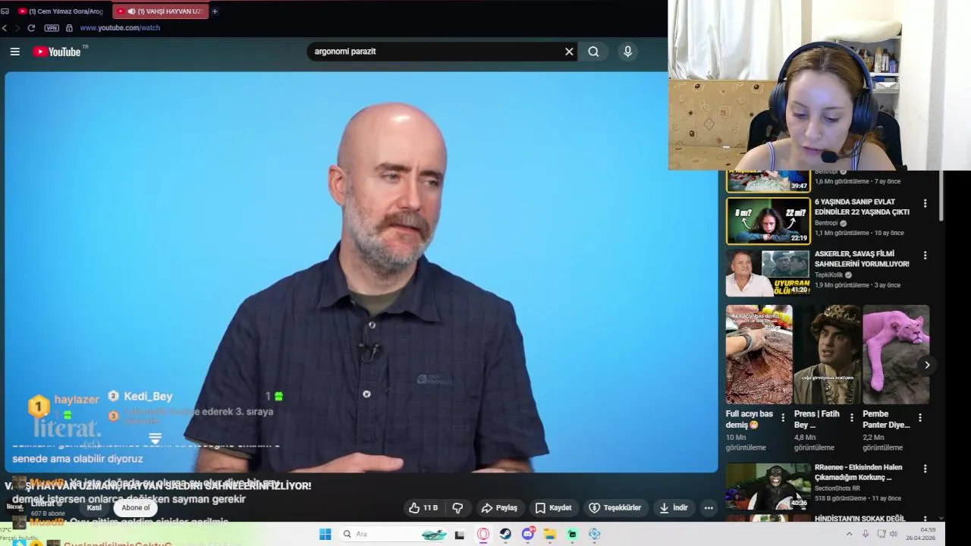The width and height of the screenshot is (971, 546).
Task: Toggle the browser VPN badge
Action: [x=52, y=28]
